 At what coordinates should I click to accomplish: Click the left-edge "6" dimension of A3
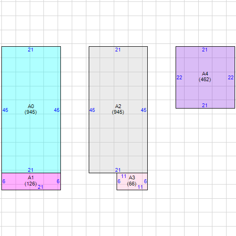coord(119,181)
